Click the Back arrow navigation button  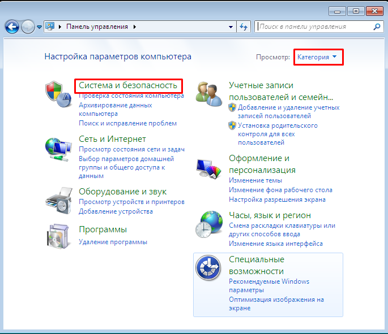[x=12, y=27]
